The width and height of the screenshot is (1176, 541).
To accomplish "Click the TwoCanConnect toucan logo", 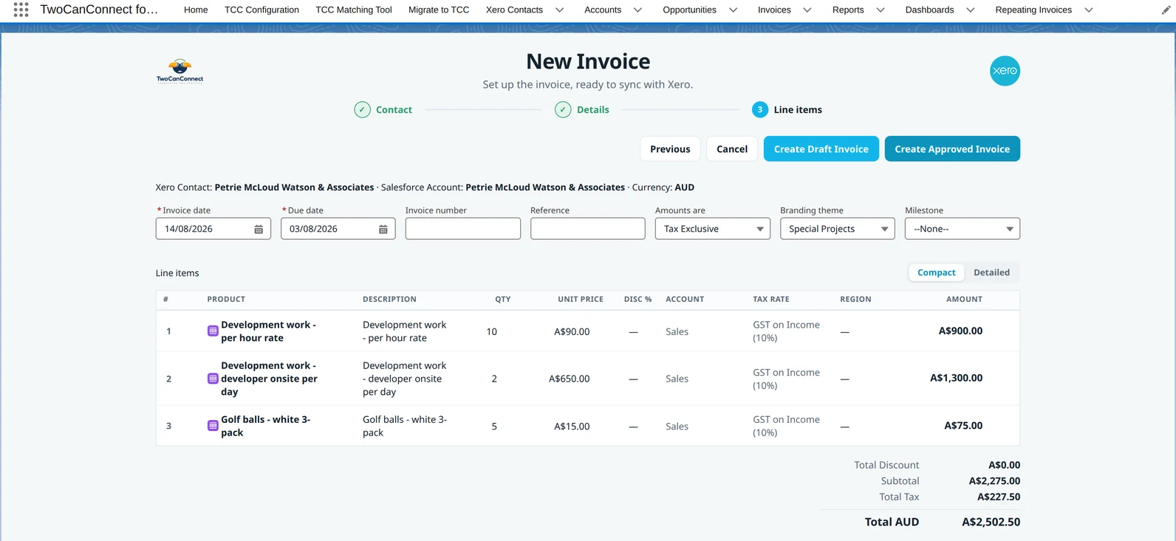I will coord(180,71).
